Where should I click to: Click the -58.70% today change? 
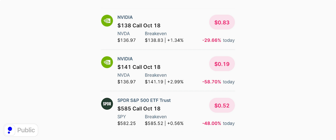[x=218, y=82]
